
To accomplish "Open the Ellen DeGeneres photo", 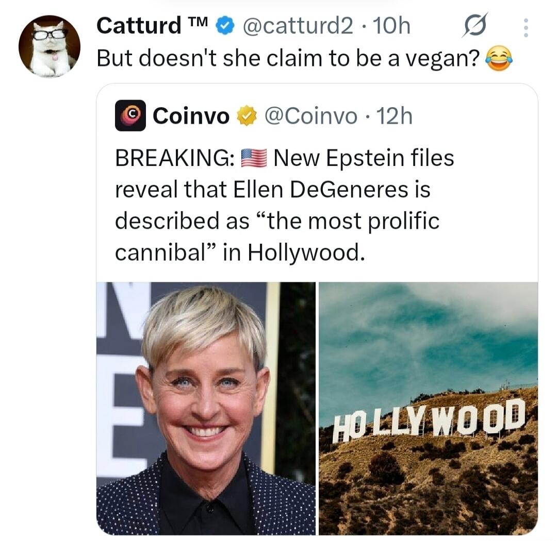I will 204,407.
